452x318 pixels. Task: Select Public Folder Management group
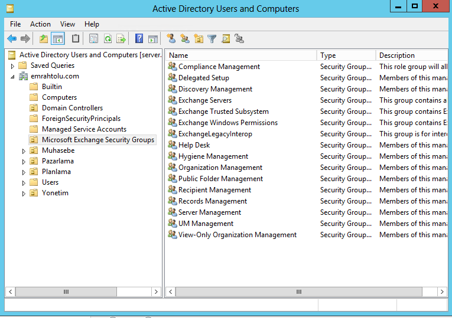[x=220, y=179]
